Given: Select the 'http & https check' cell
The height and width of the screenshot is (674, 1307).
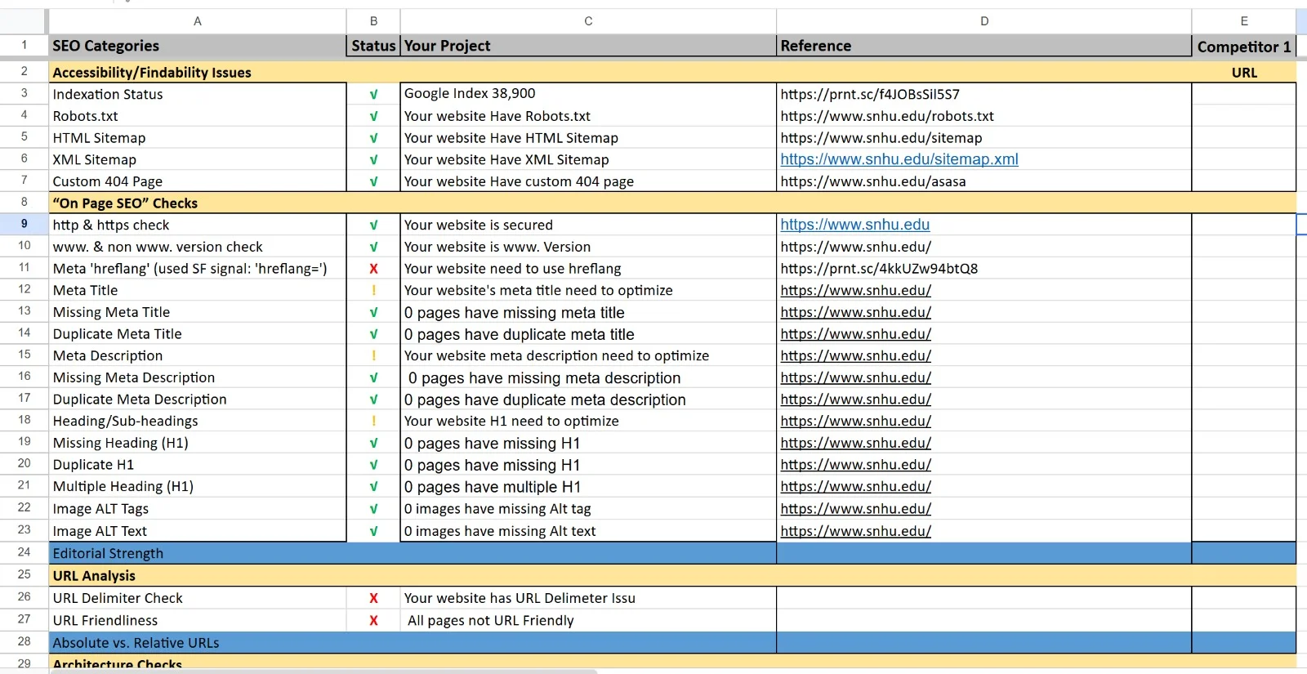Looking at the screenshot, I should coord(197,225).
